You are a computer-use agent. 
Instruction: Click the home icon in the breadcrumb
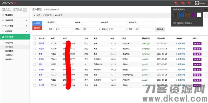click(35, 15)
